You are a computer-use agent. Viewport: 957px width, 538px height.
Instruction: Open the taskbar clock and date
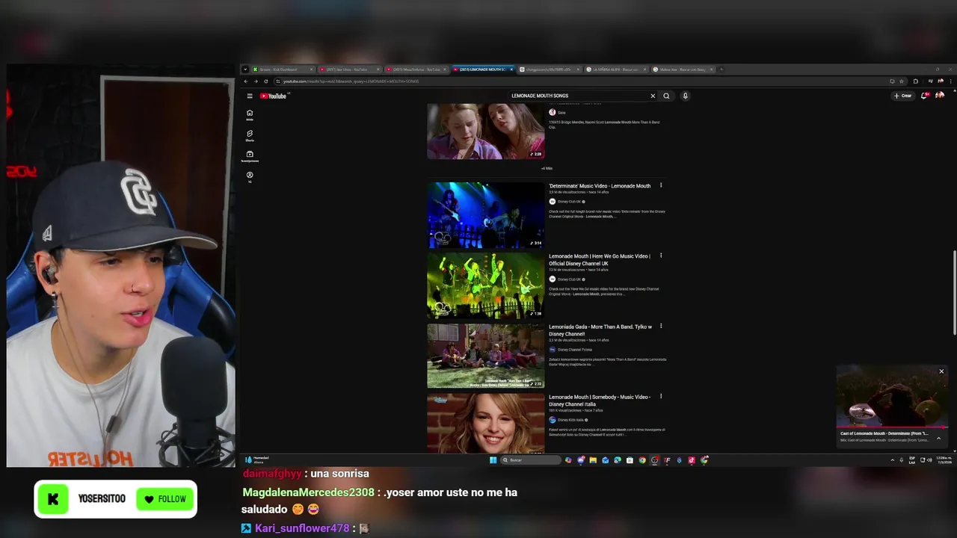(944, 460)
